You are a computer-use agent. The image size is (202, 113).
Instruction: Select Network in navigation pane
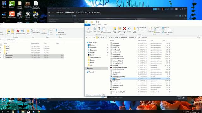pos(91,72)
